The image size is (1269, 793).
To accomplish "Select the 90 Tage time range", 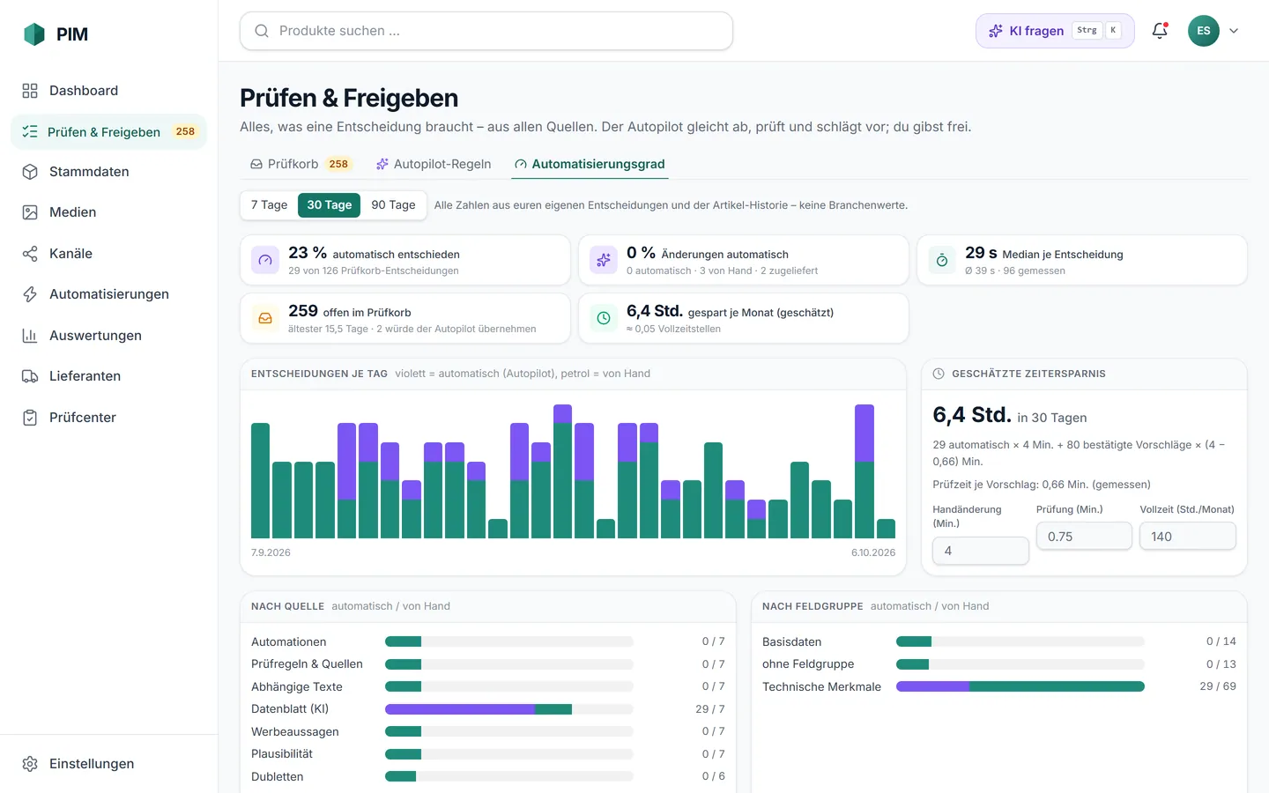I will [393, 205].
